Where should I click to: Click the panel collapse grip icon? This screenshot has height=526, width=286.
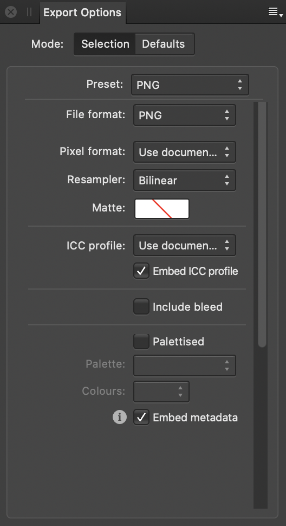coord(29,12)
